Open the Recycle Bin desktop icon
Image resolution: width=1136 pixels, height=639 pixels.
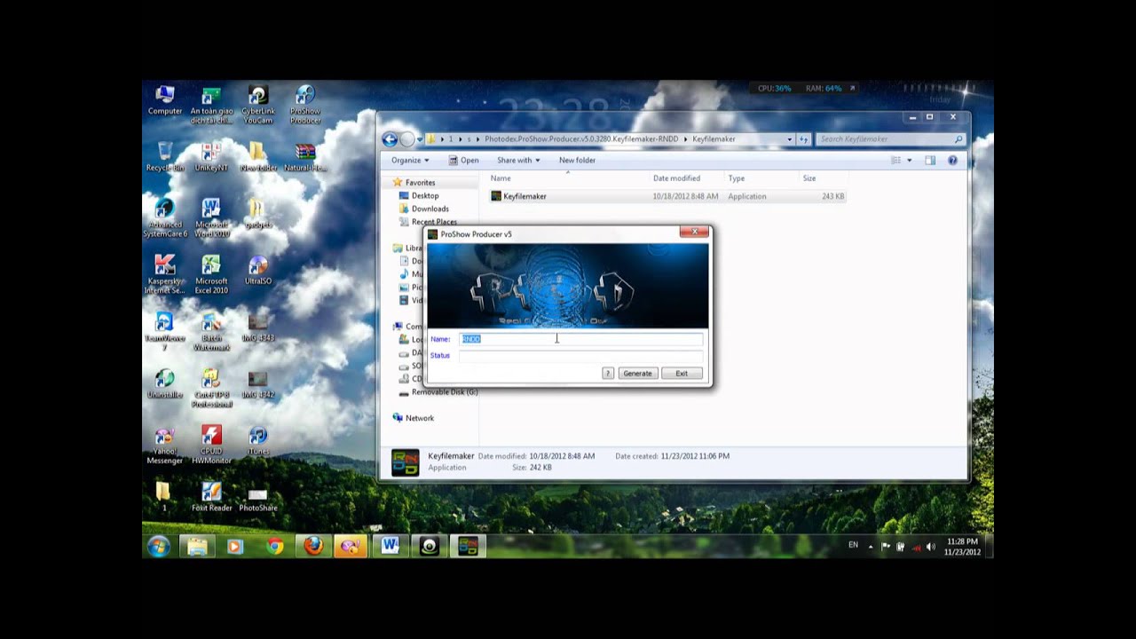click(165, 157)
